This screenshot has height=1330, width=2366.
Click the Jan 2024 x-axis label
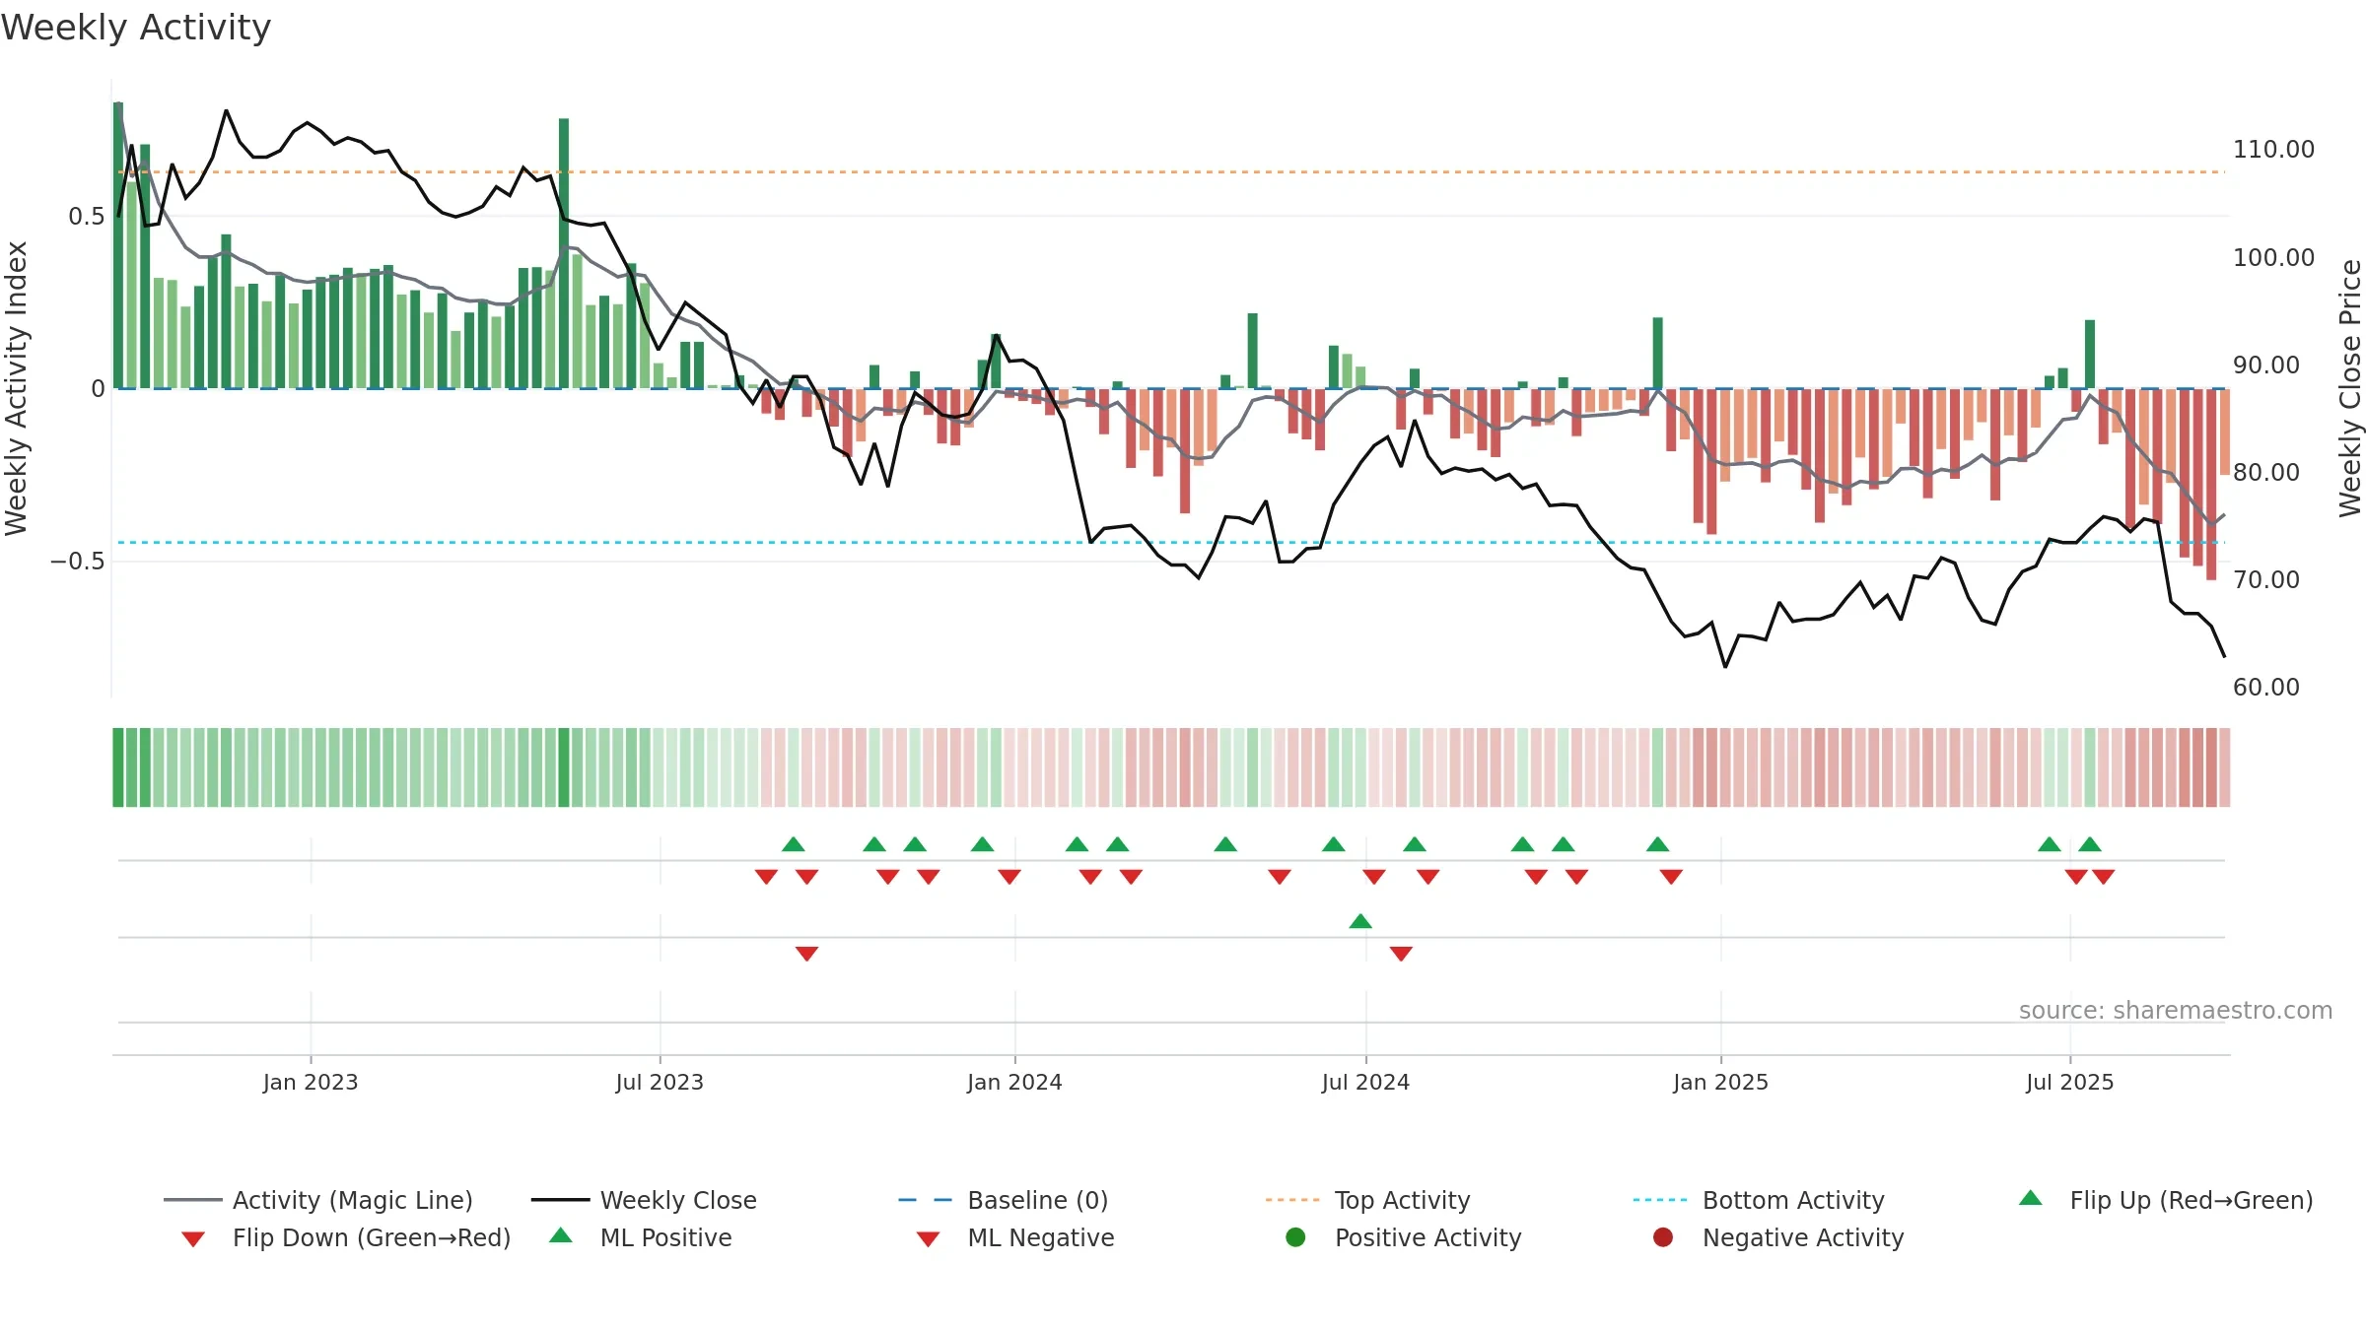click(1014, 1082)
